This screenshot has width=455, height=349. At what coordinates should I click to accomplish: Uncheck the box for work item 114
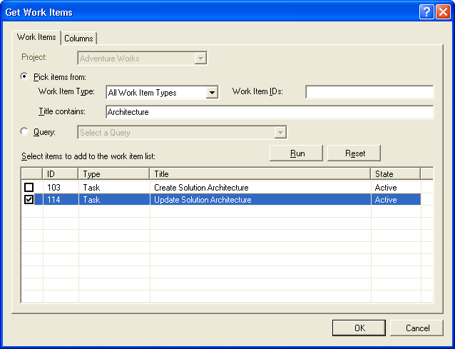[29, 200]
